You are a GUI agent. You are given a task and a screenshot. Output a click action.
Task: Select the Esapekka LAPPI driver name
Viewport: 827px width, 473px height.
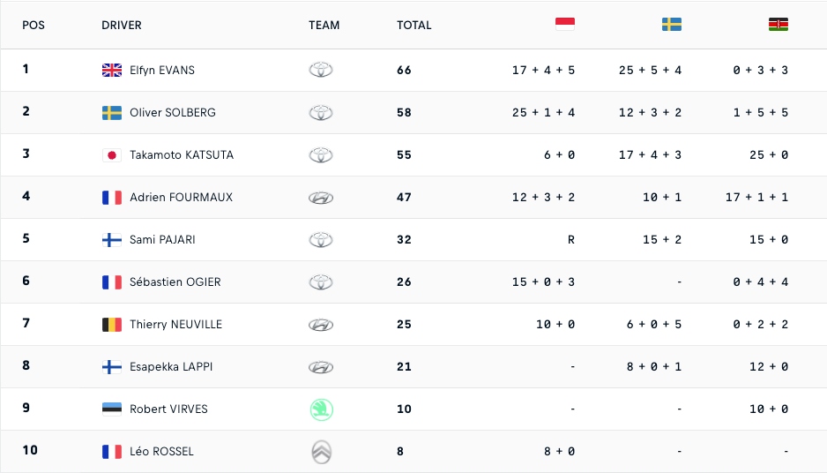tap(171, 367)
